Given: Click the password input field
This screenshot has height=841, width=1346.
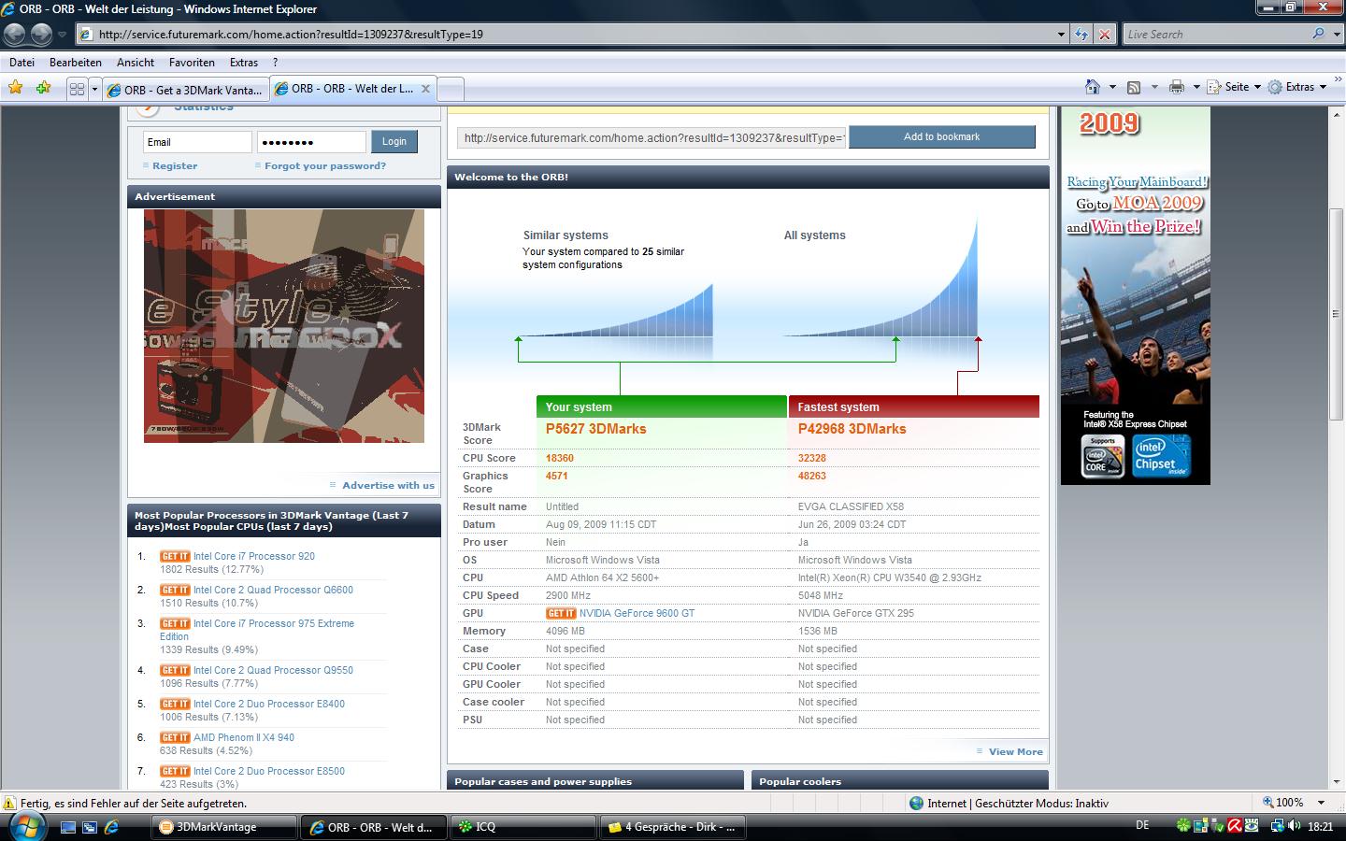Looking at the screenshot, I should click(x=311, y=142).
